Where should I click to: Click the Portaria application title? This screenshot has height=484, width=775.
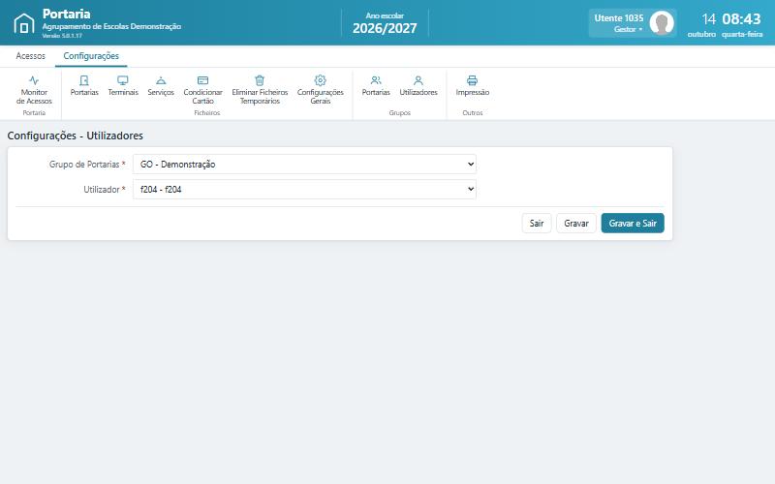(x=66, y=14)
